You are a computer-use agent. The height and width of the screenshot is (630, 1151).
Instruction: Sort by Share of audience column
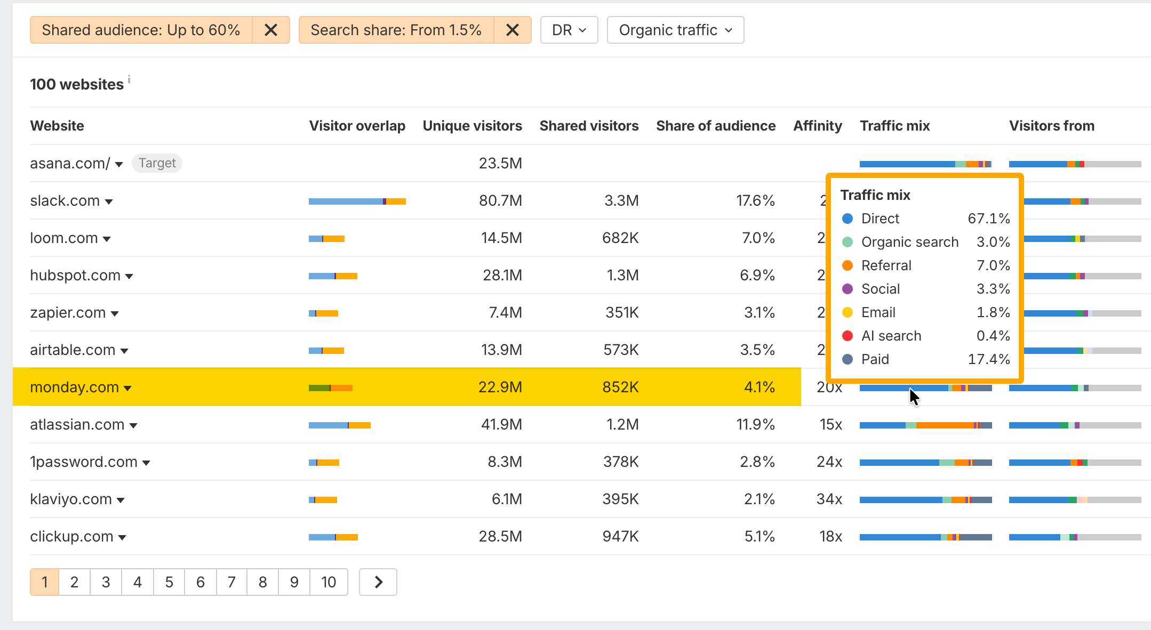[x=716, y=126]
